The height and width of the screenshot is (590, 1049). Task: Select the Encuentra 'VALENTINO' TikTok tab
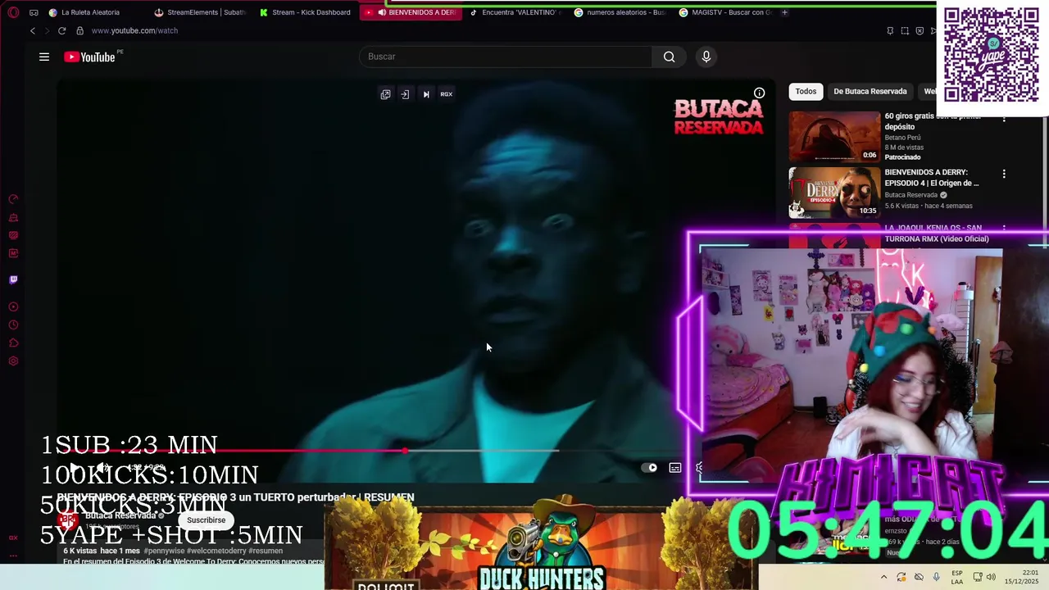click(x=515, y=12)
